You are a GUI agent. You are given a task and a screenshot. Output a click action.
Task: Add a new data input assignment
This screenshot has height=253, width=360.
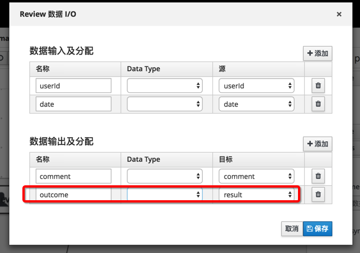[x=318, y=53]
